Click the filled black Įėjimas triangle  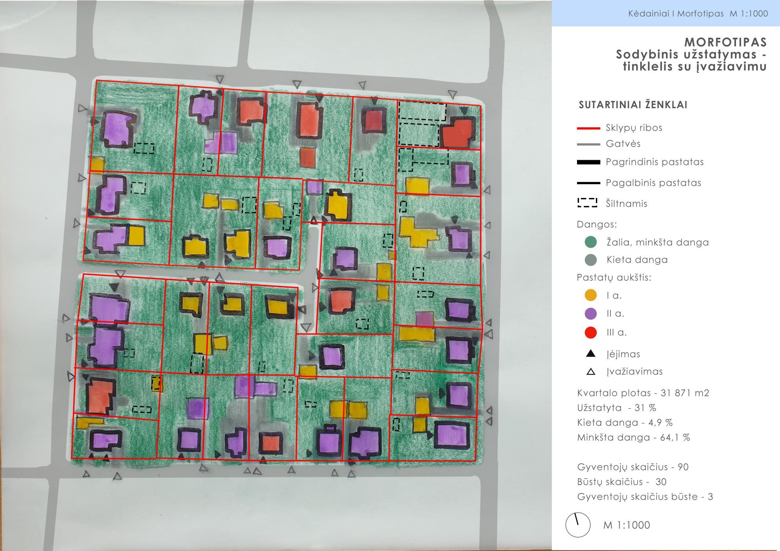[590, 353]
